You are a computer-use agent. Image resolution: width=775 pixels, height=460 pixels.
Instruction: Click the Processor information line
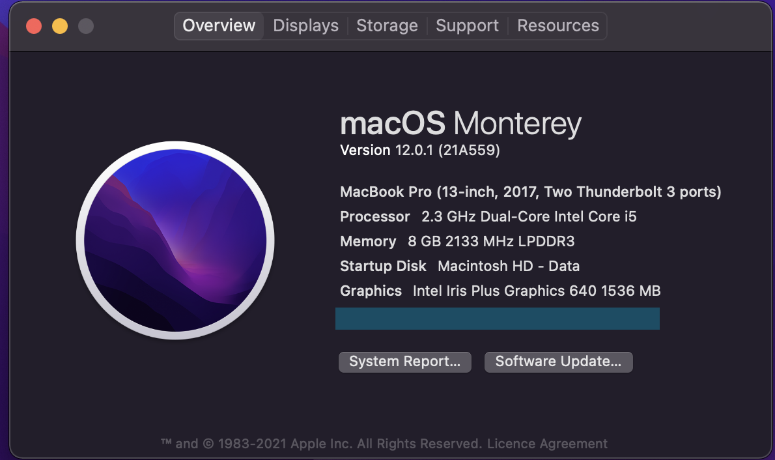(488, 217)
